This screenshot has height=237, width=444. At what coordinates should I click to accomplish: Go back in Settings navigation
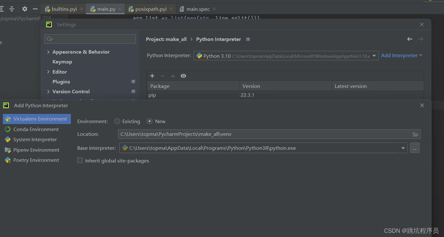410,39
